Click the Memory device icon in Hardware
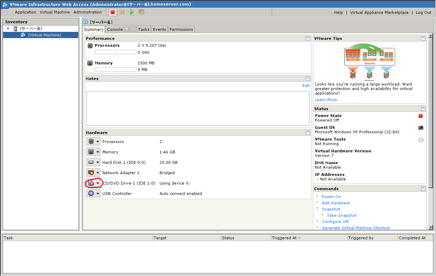 91,152
